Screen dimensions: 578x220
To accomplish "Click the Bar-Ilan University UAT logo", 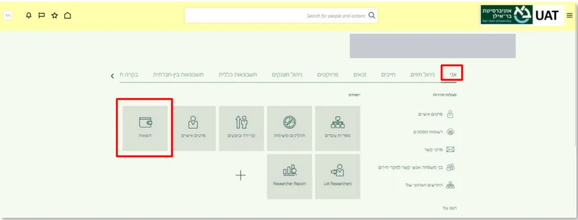I will point(521,15).
